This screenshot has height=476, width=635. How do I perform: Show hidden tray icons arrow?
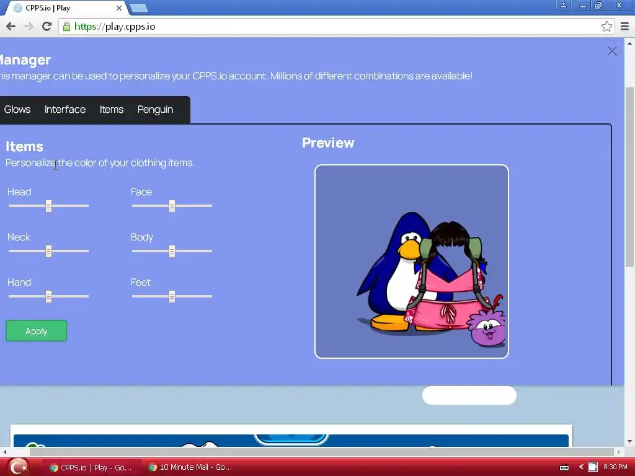click(581, 467)
